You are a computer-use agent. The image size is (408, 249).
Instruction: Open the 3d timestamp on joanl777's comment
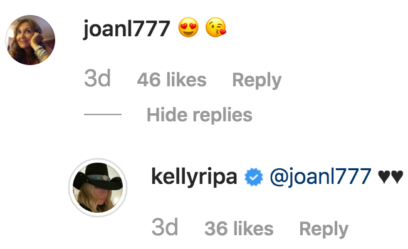click(97, 78)
